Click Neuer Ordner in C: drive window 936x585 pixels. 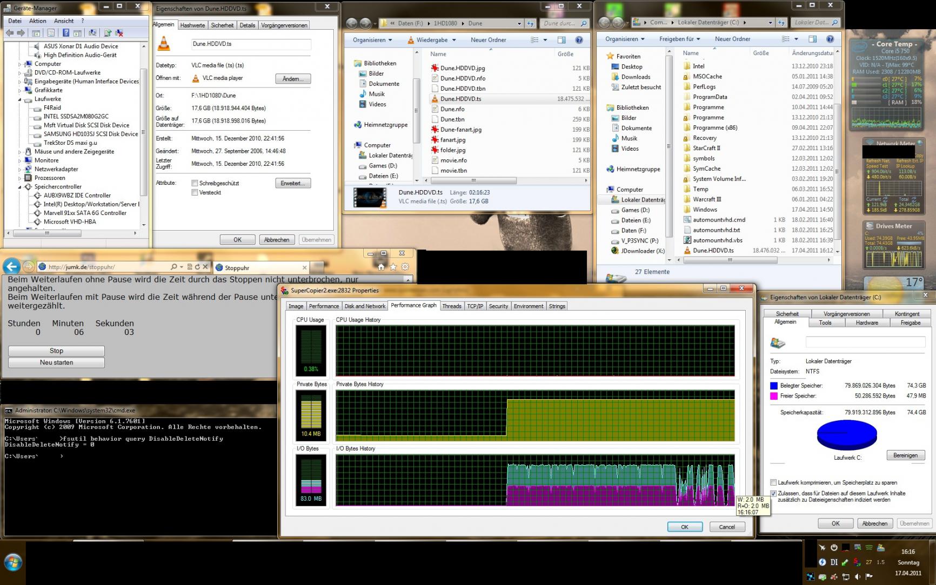[x=733, y=39]
